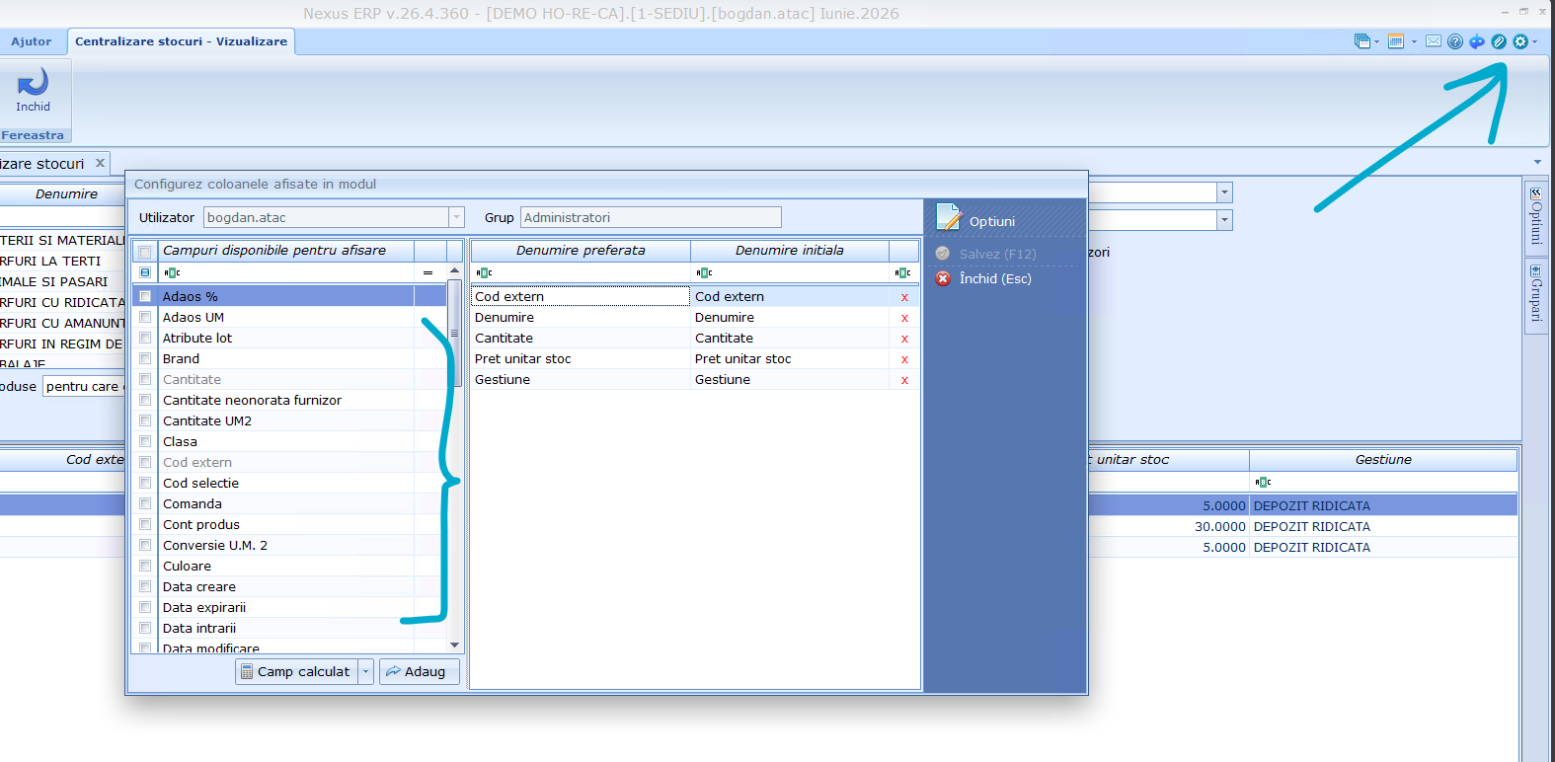Image resolution: width=1555 pixels, height=762 pixels.
Task: Expand the settings gear dropdown arrow
Action: [x=1534, y=41]
